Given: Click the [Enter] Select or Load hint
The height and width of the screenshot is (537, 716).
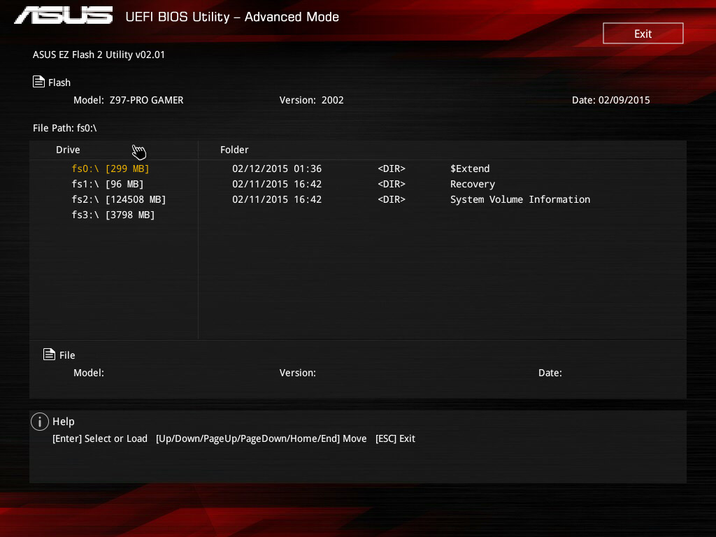Looking at the screenshot, I should click(100, 438).
